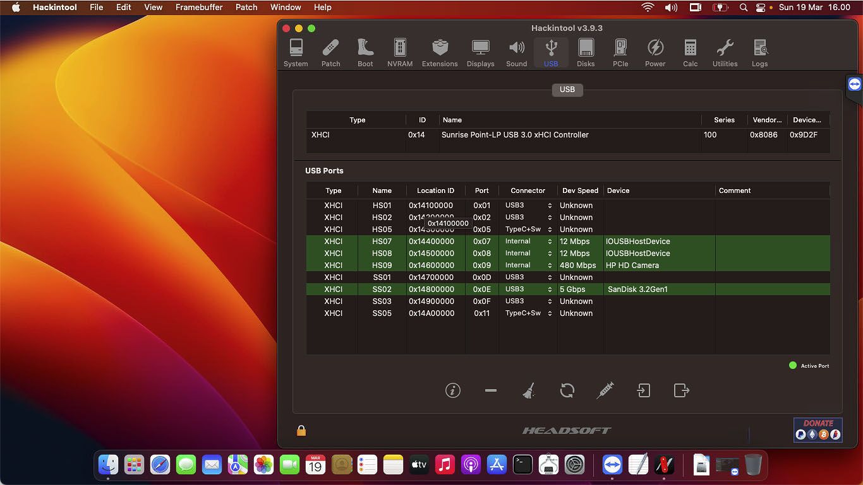Refresh the USB ports list
The width and height of the screenshot is (863, 485).
pos(567,390)
